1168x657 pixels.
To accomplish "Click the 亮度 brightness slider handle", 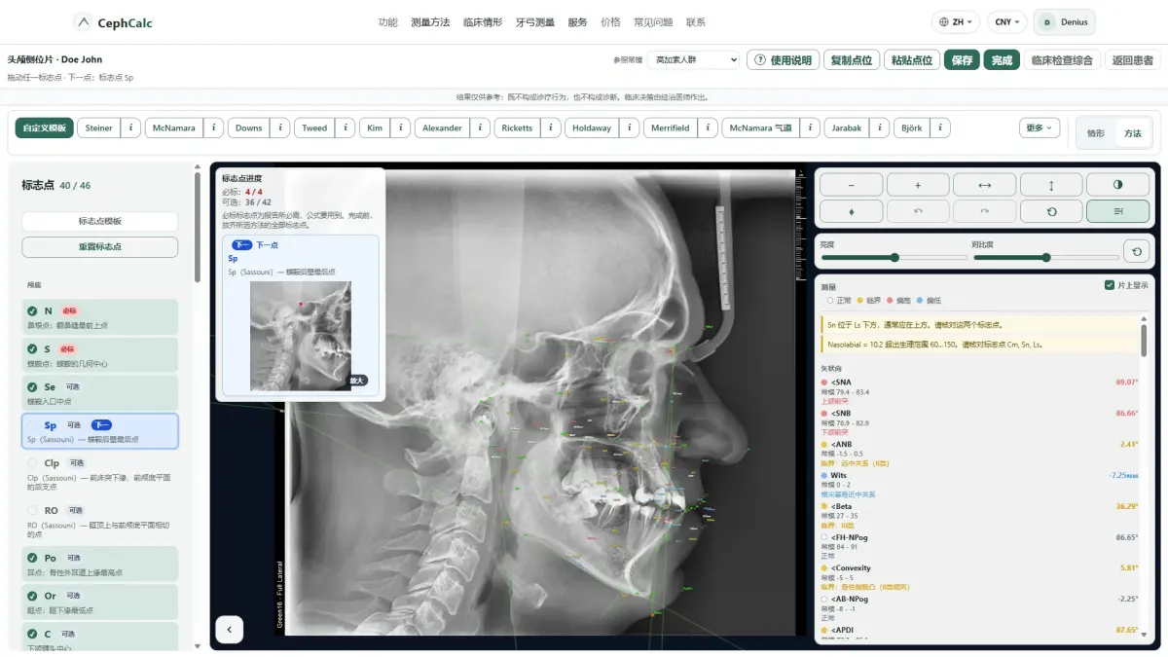I will pos(894,258).
